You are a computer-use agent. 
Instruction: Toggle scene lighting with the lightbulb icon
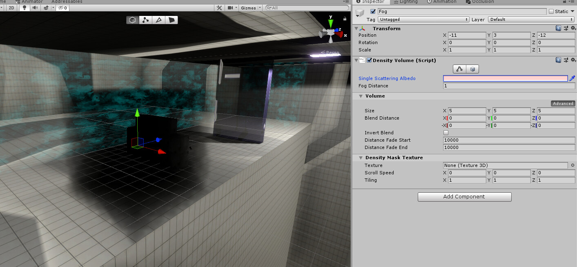(24, 8)
